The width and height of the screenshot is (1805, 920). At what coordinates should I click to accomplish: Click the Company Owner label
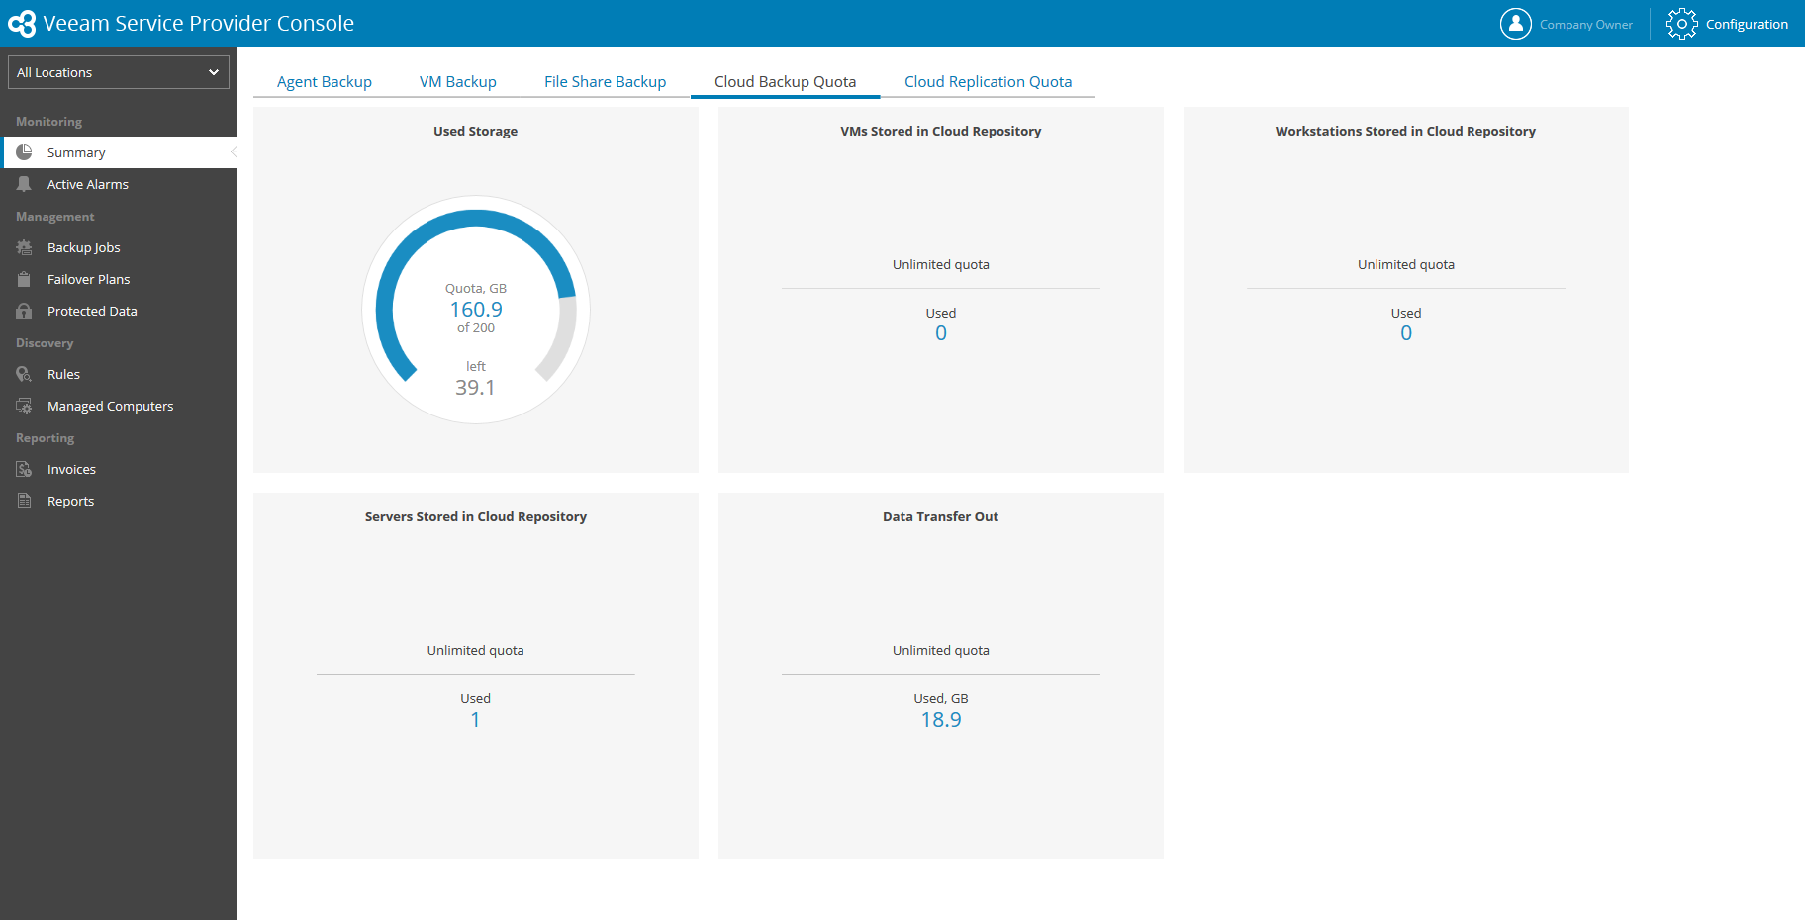[1586, 25]
